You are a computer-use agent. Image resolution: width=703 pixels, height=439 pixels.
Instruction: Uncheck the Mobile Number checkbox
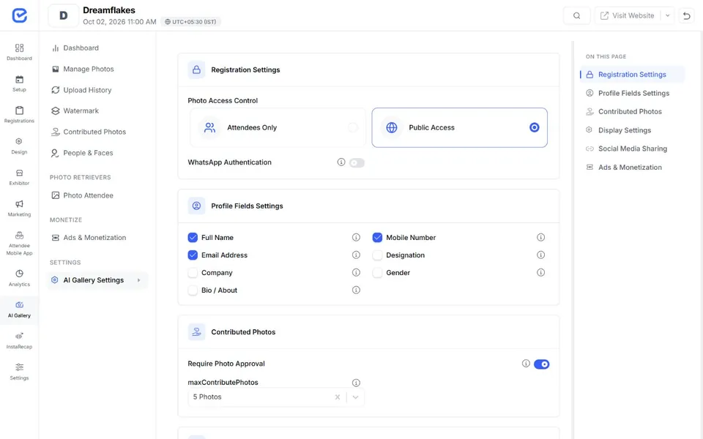pyautogui.click(x=378, y=237)
